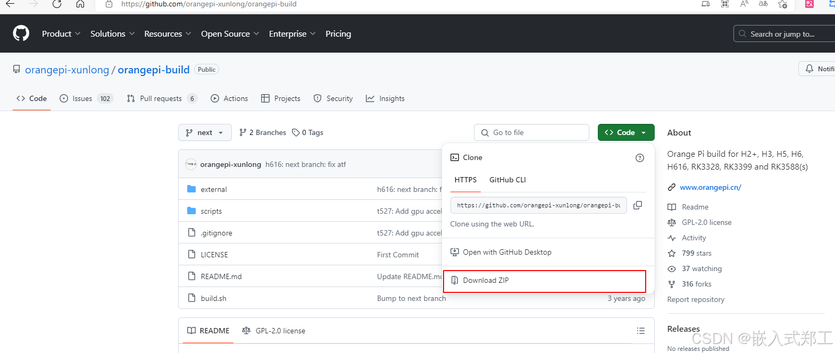Click the help question mark icon beside Clone

pyautogui.click(x=640, y=158)
